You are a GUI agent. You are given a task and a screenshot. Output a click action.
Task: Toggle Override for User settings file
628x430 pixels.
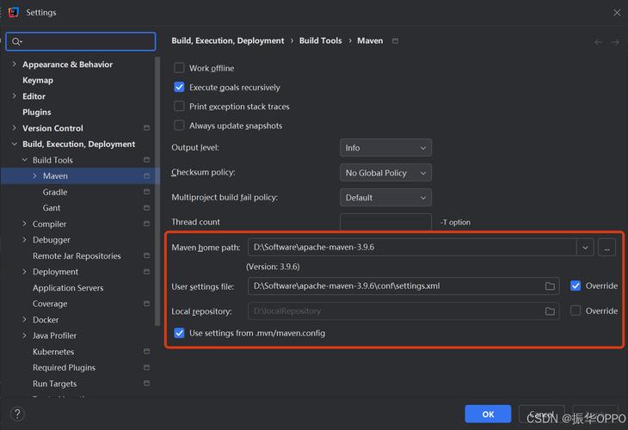point(576,286)
